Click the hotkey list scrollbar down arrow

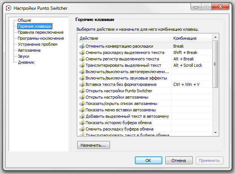[x=215, y=132]
